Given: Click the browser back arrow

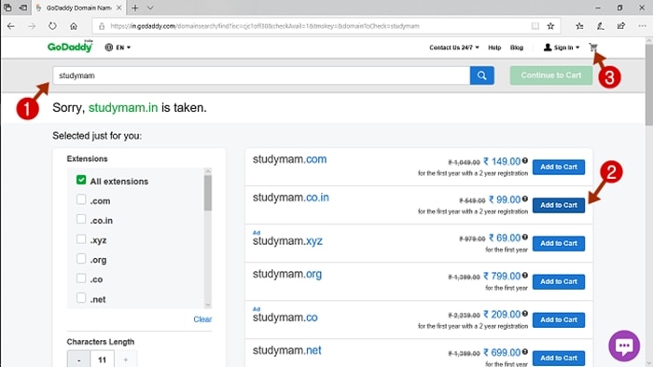Looking at the screenshot, I should tap(11, 26).
